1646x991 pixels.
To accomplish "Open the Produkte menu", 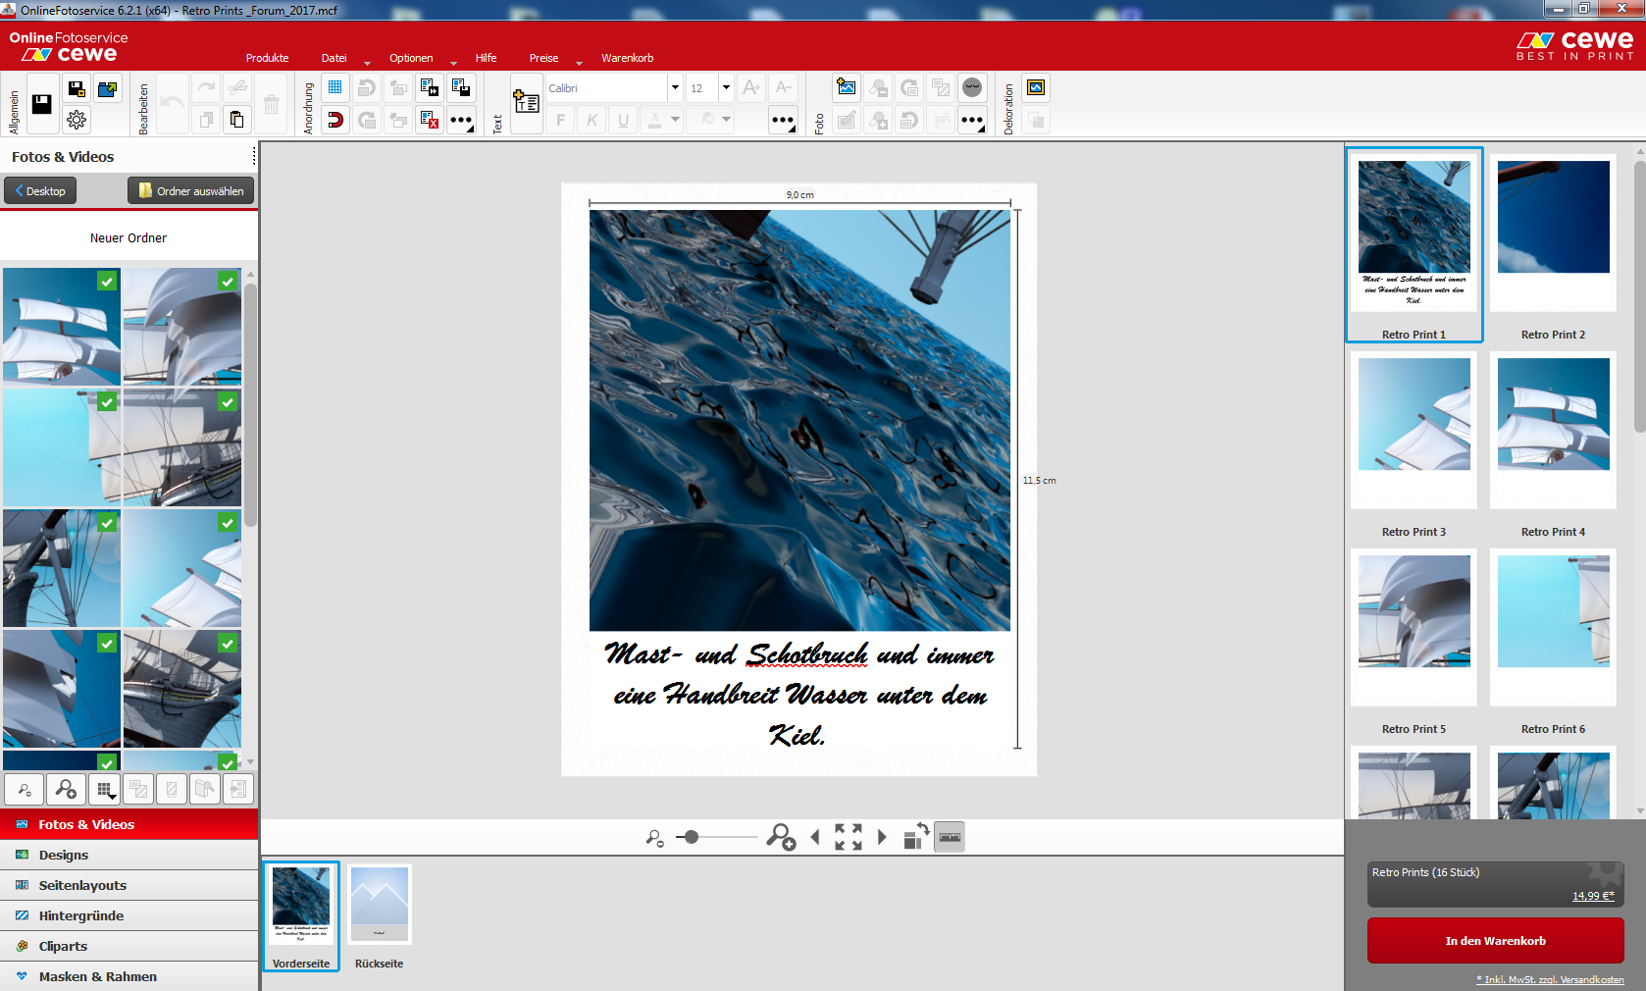I will coord(267,58).
